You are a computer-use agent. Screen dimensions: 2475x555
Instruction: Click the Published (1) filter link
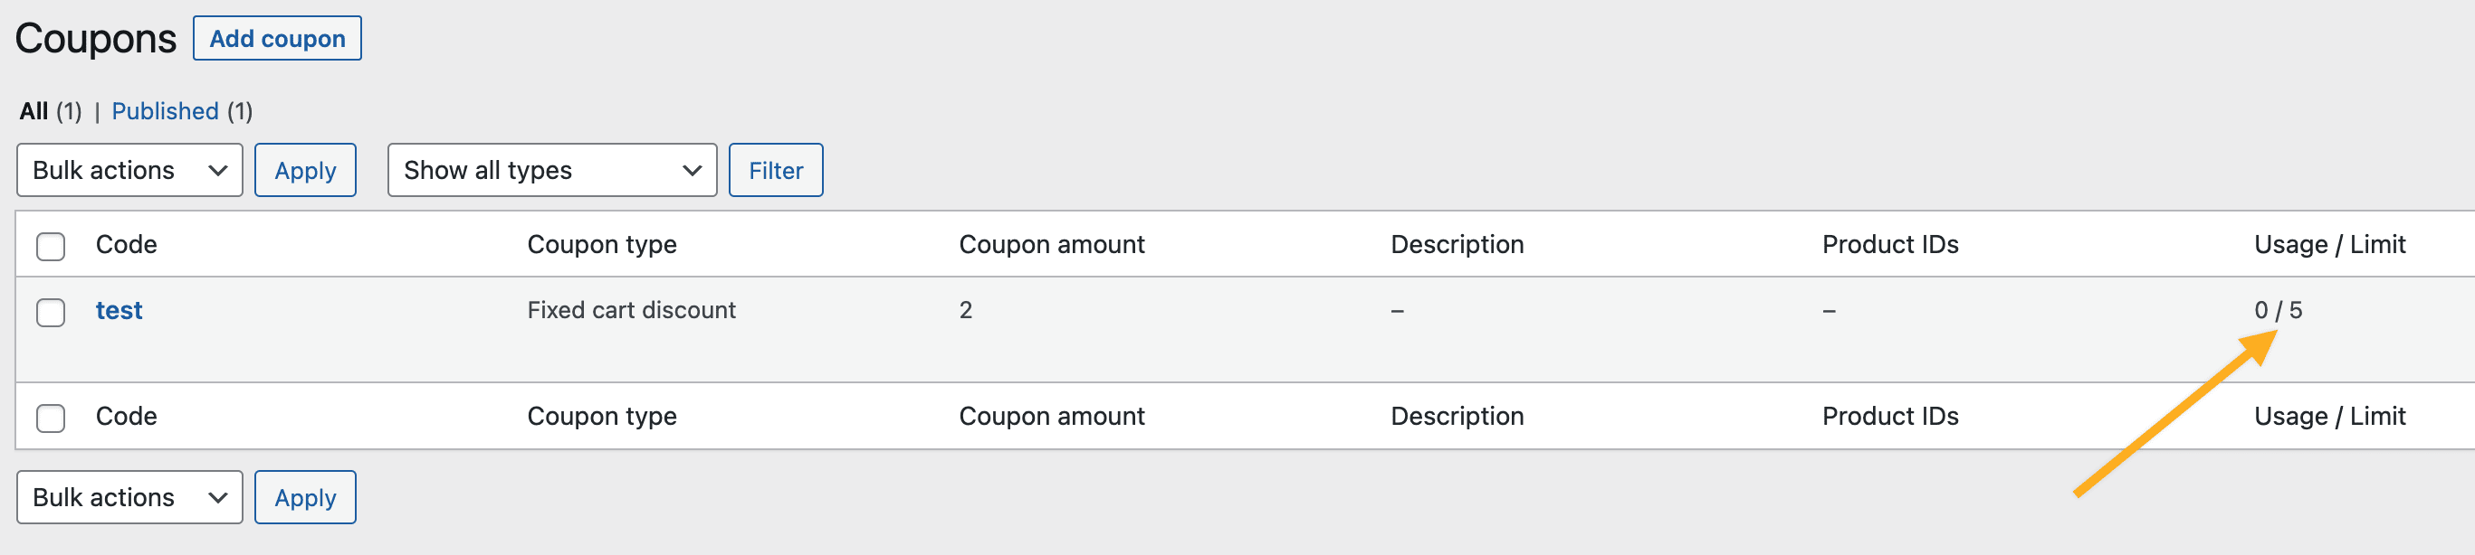pyautogui.click(x=166, y=111)
